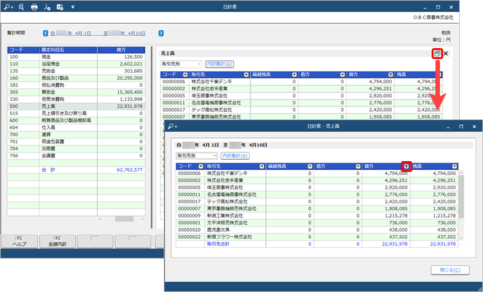Click the 貸方 sort arrow in main window panel
483x292 pixels.
point(391,74)
